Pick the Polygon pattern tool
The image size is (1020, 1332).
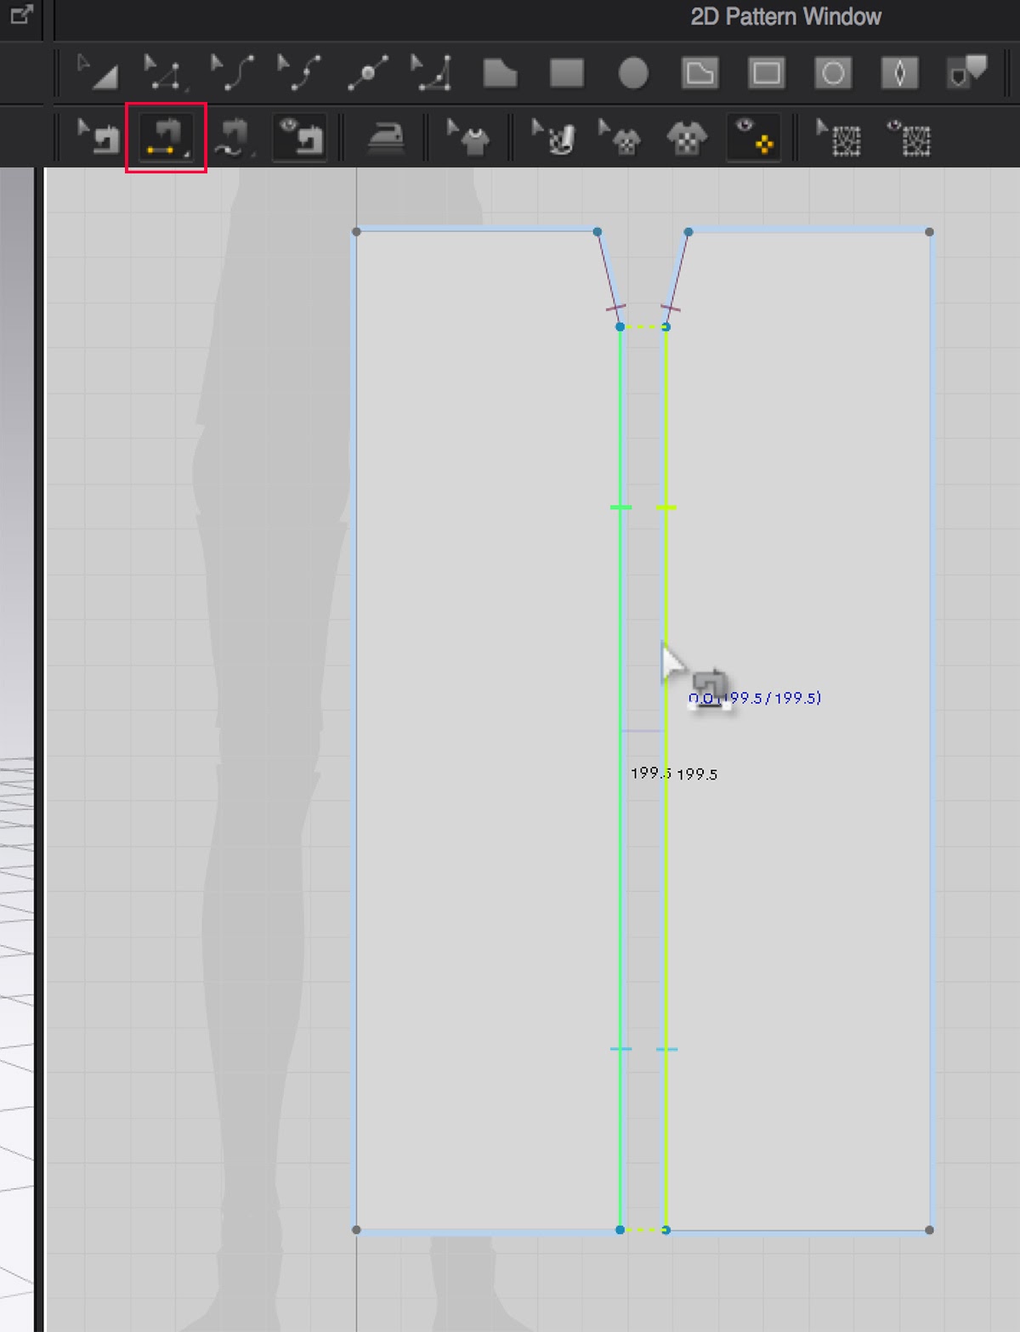tap(500, 74)
